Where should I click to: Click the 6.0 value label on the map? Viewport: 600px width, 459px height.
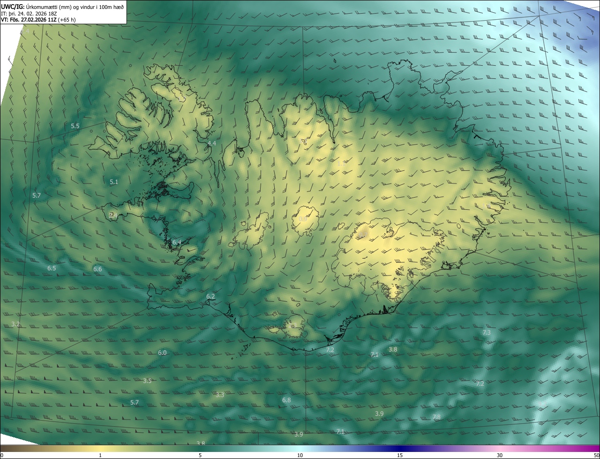click(162, 353)
